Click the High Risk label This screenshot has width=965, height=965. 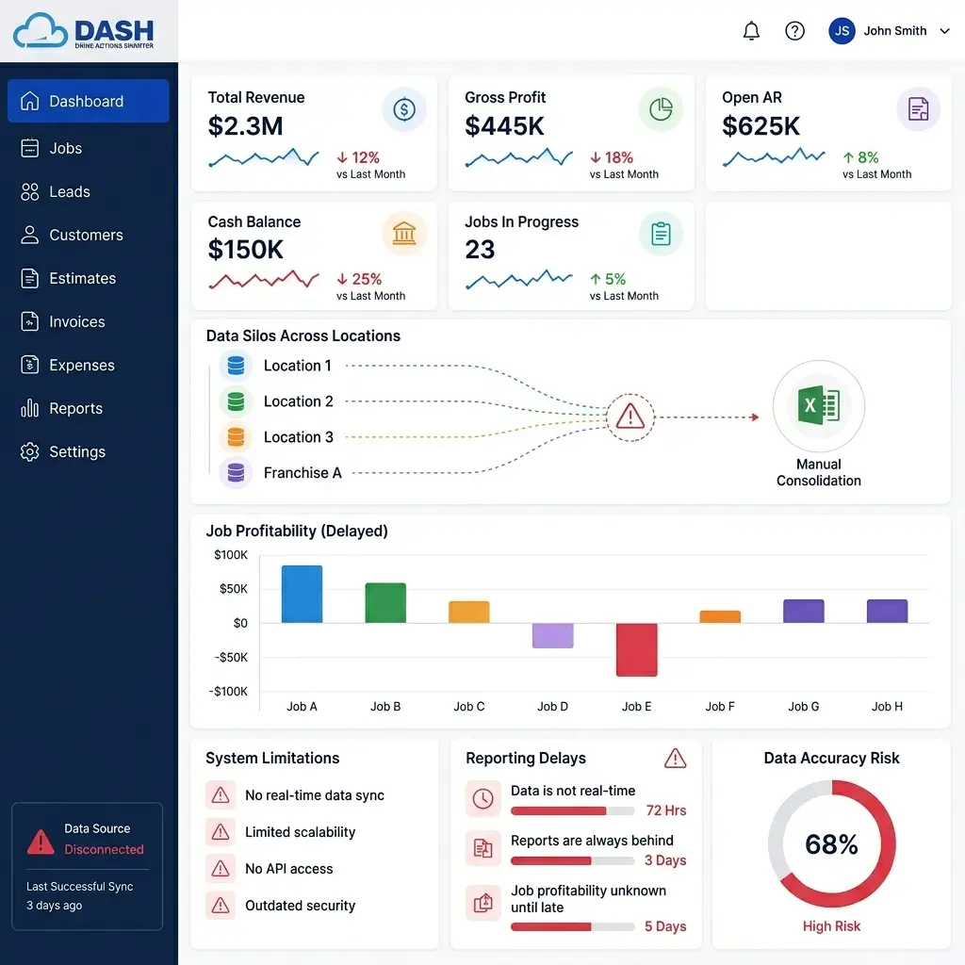click(831, 926)
